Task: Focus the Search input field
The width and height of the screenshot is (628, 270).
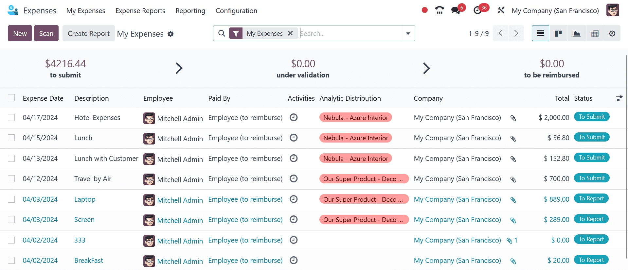Action: [x=350, y=33]
